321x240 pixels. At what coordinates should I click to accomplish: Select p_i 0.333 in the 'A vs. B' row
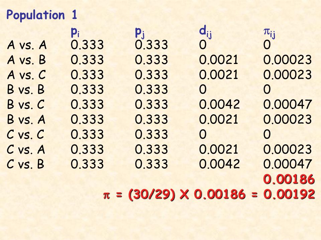(87, 60)
